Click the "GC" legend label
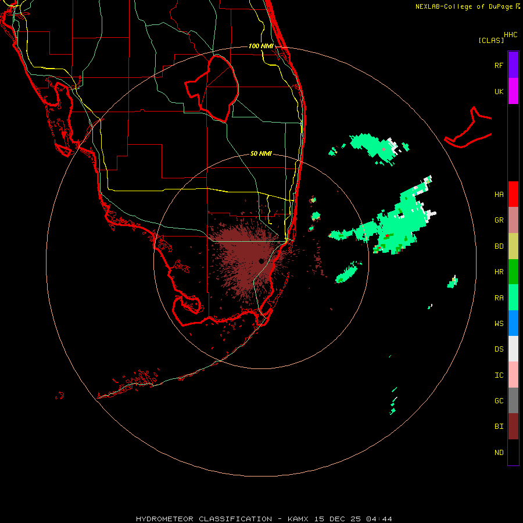The image size is (523, 523). pos(499,401)
